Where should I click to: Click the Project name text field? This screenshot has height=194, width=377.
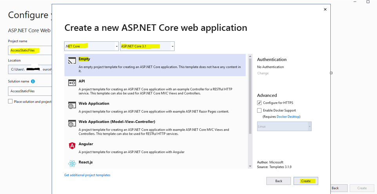(x=29, y=50)
